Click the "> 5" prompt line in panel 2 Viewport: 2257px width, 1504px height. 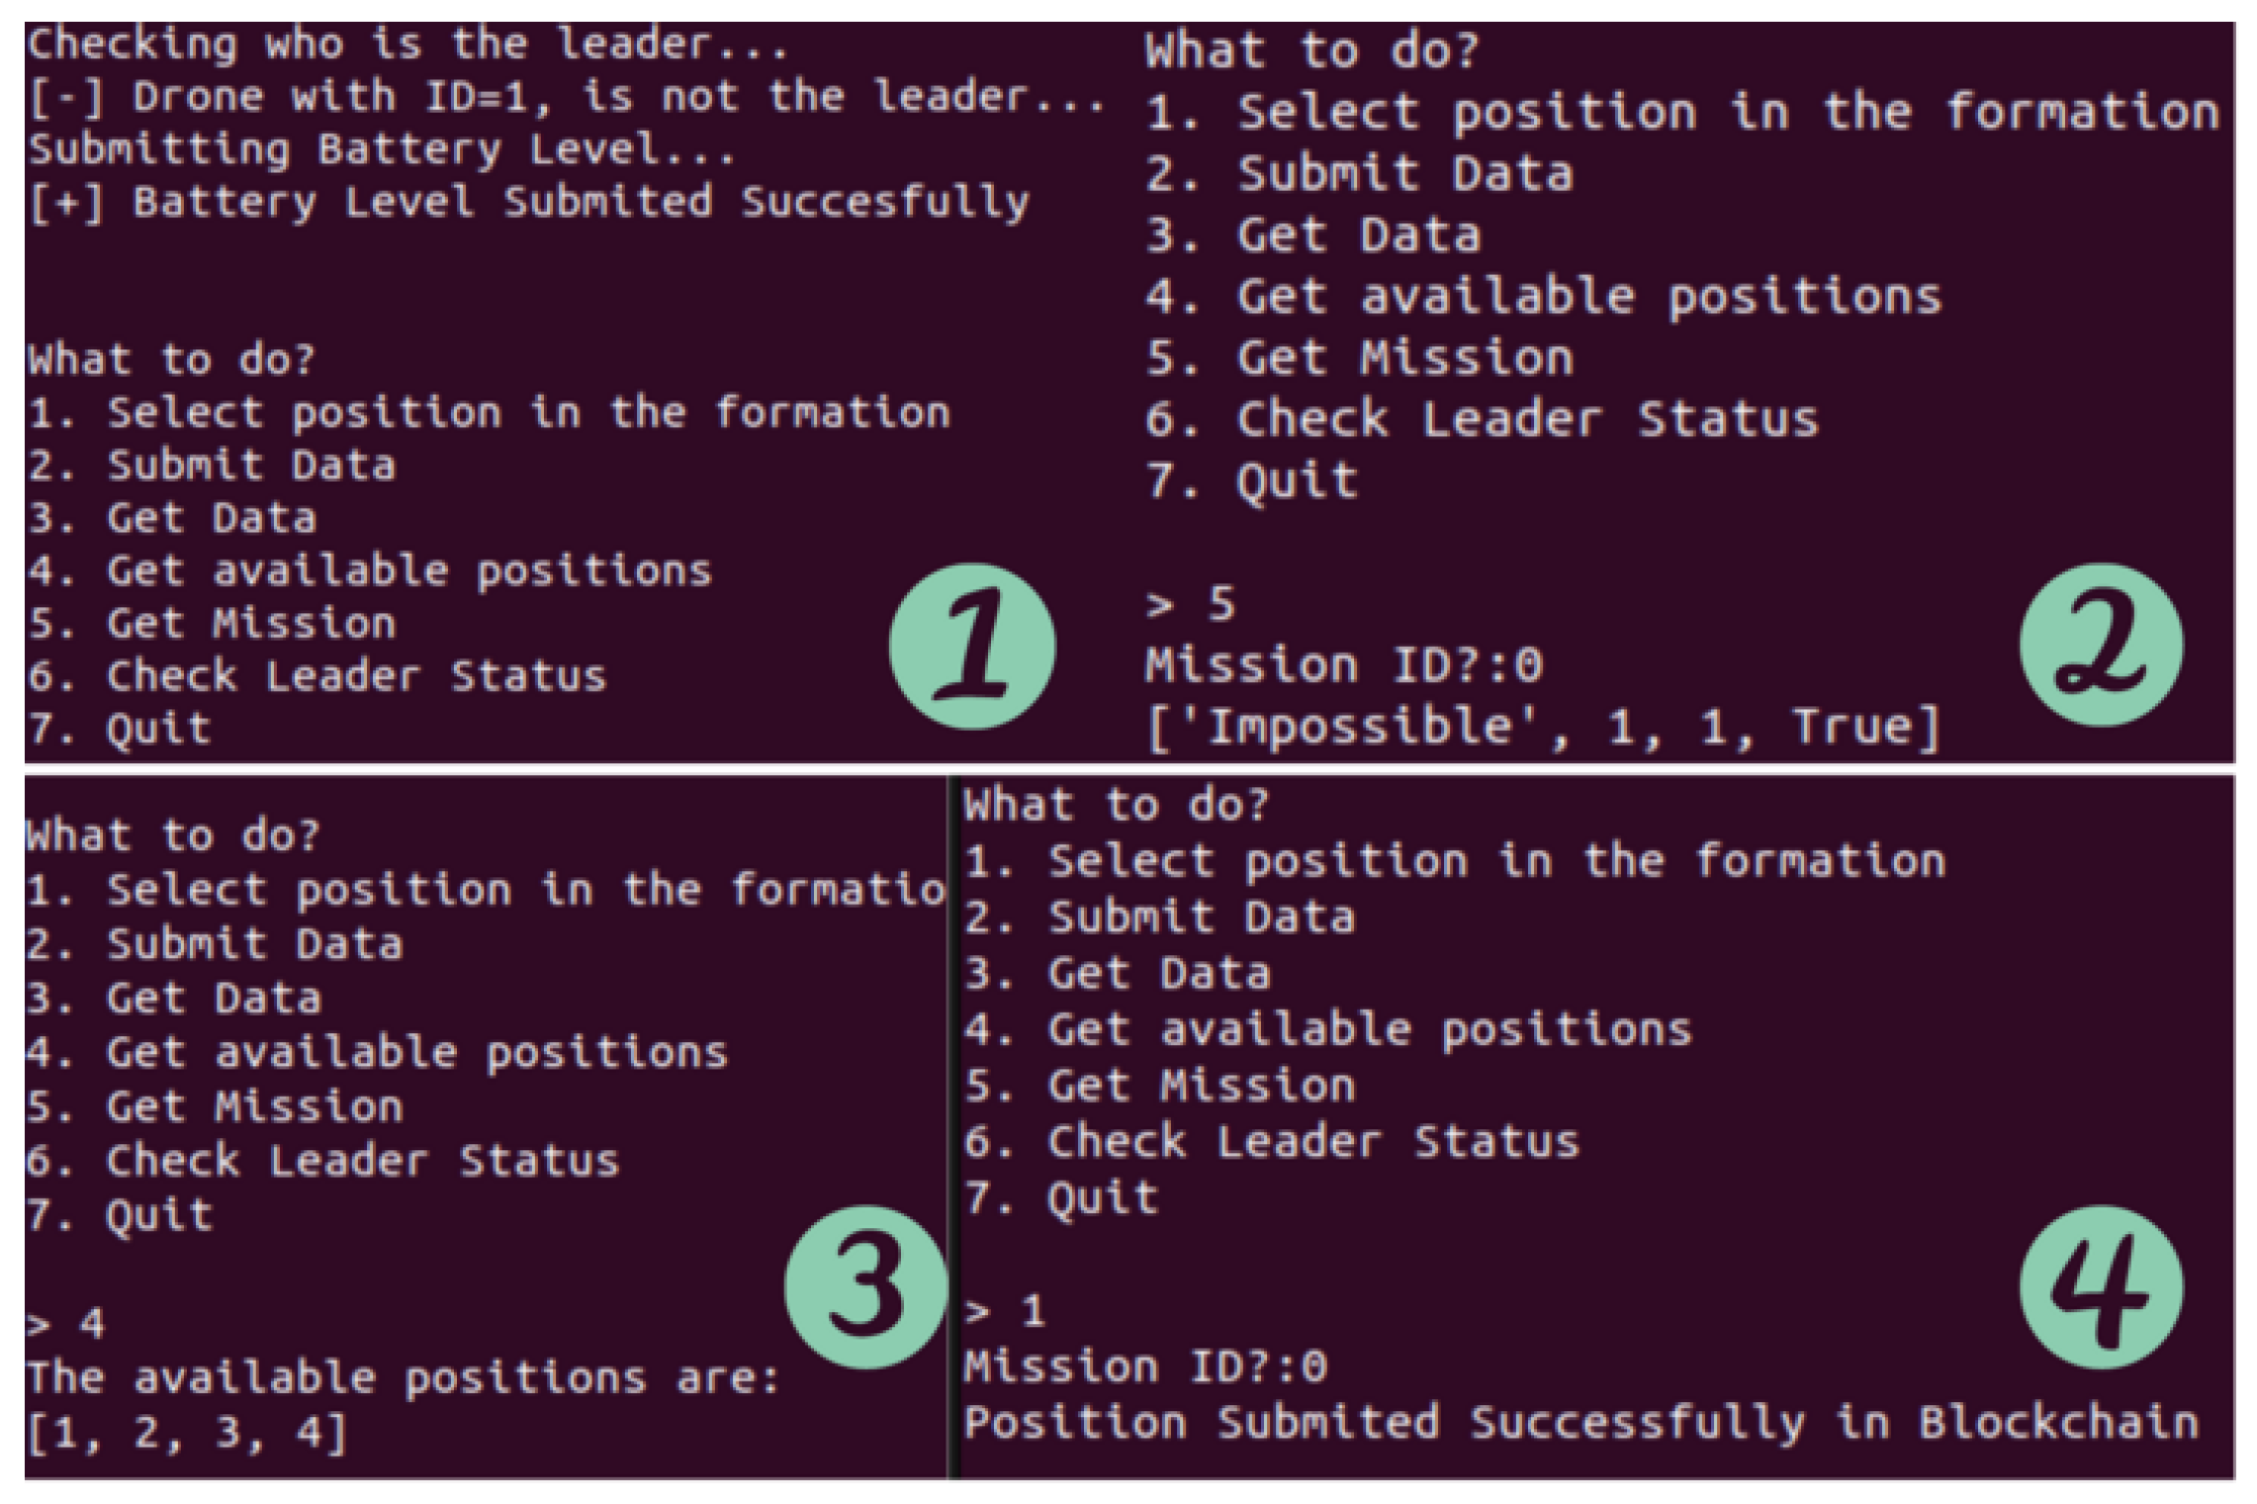click(x=1191, y=603)
